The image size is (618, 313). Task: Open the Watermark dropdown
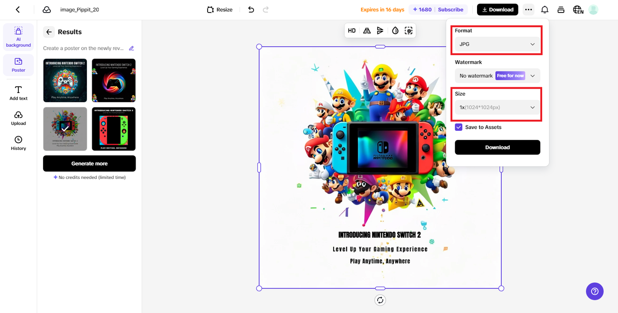point(497,76)
